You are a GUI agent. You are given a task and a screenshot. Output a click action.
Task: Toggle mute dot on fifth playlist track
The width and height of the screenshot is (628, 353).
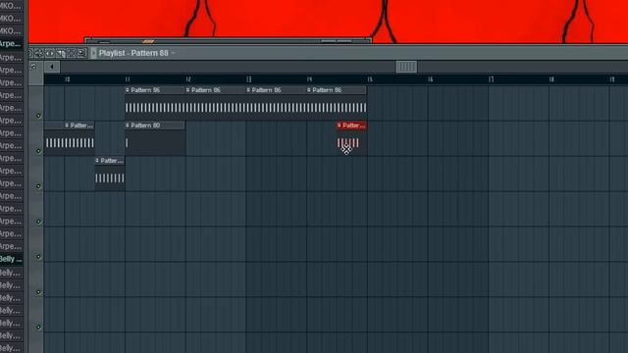(x=38, y=257)
